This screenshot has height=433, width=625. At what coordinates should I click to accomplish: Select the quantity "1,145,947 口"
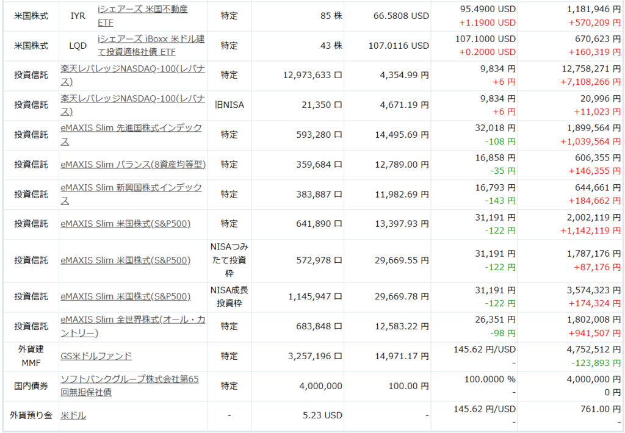click(316, 296)
